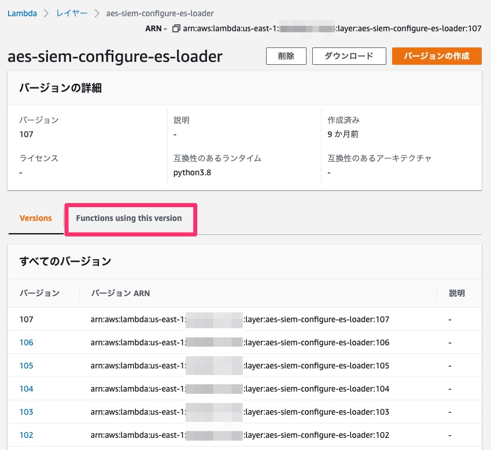Select ARN text ending loader:105
This screenshot has height=450, width=491.
point(240,366)
